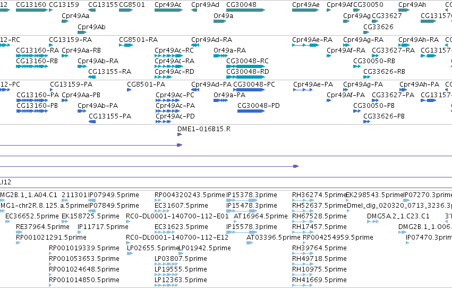The image size is (452, 288).
Task: Select the Cpr49Ah gene label
Action: tap(412, 5)
